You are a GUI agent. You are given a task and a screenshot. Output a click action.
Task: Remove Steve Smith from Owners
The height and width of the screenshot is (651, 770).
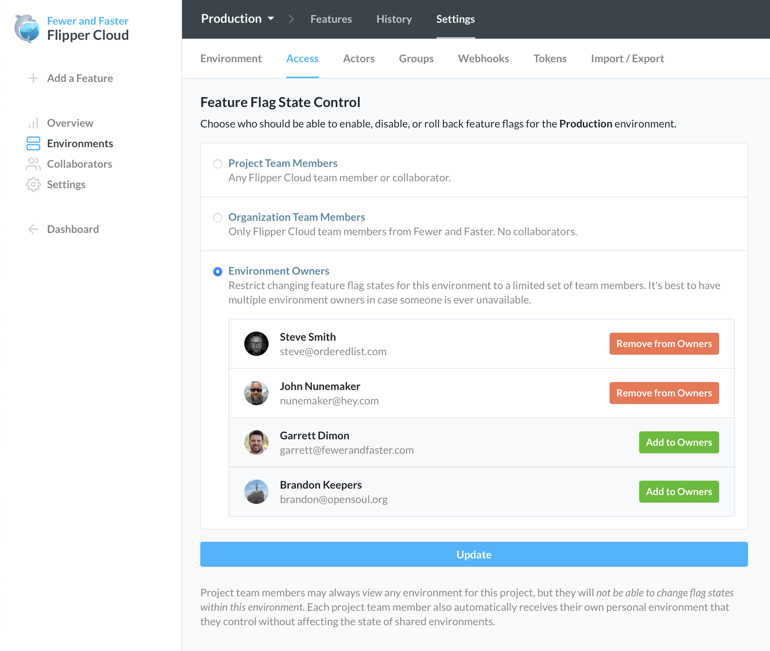tap(664, 343)
